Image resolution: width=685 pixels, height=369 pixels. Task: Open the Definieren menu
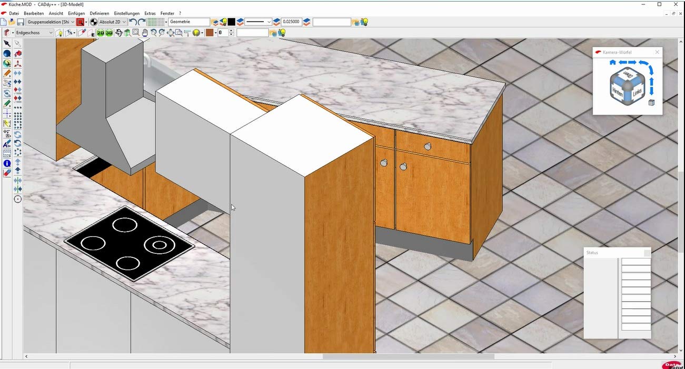point(100,13)
